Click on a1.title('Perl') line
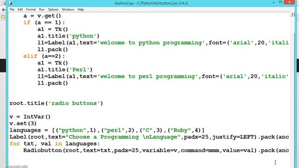The height and width of the screenshot is (168, 299). click(x=65, y=70)
